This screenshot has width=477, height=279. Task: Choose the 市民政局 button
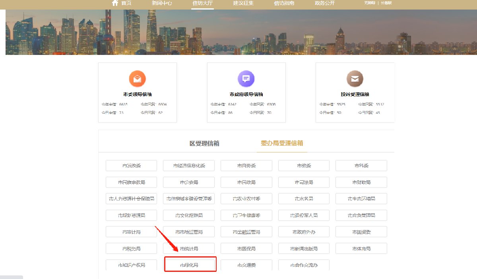246,182
